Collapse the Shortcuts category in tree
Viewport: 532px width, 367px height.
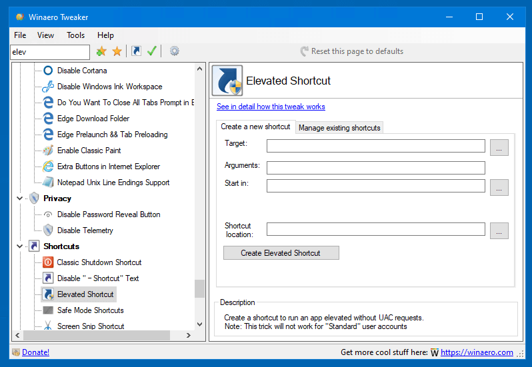(20, 246)
